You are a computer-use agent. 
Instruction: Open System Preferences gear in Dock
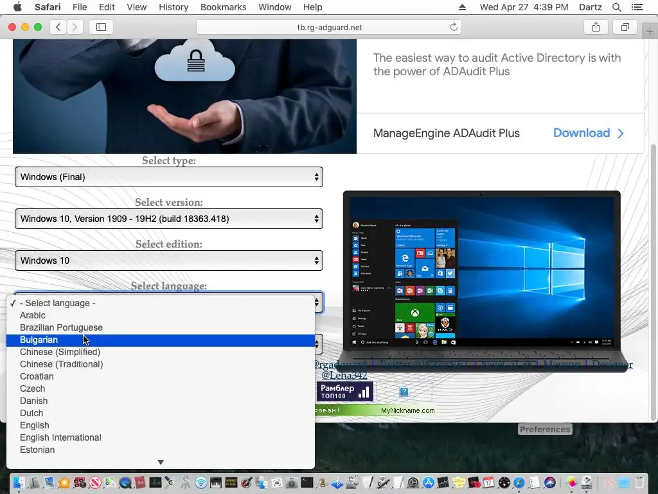(x=413, y=482)
